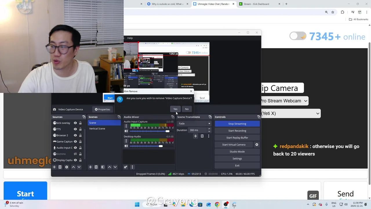Open Studio Mode in Controls
Screen dimensions: 371x209
coord(237,152)
